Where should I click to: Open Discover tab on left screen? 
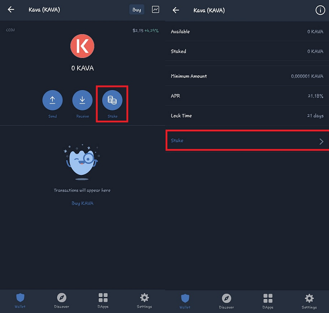[61, 301]
